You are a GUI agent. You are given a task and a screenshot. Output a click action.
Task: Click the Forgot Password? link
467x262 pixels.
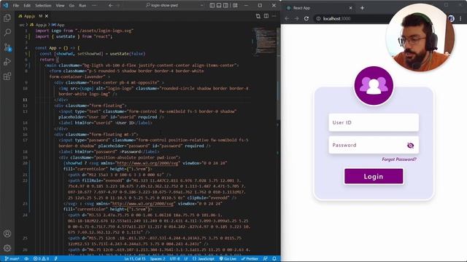pyautogui.click(x=399, y=159)
